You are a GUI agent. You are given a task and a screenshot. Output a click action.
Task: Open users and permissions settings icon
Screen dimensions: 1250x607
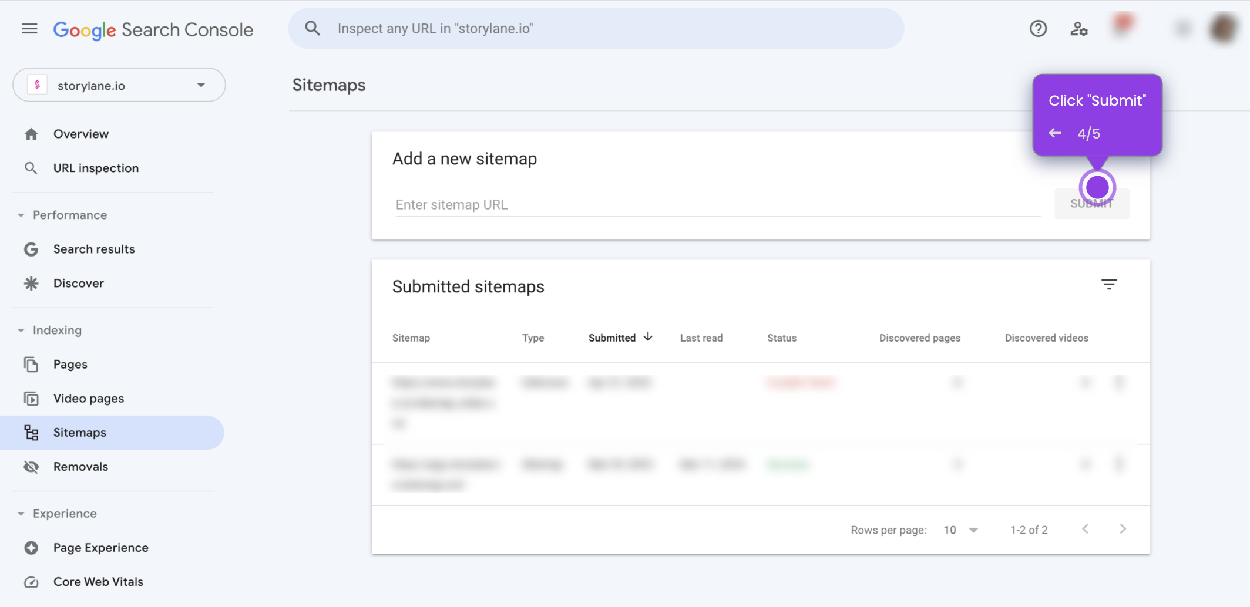(x=1079, y=28)
